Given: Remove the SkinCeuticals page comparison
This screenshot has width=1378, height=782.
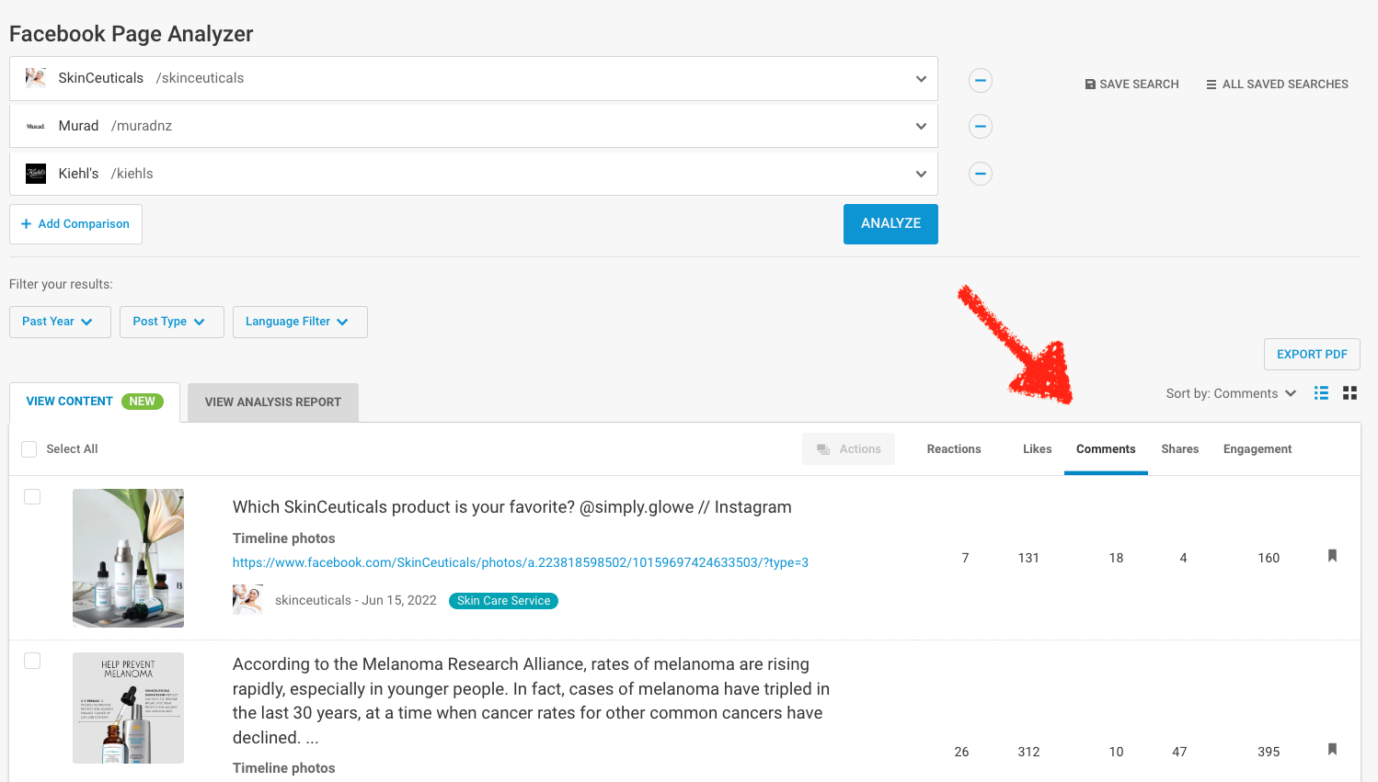Looking at the screenshot, I should [980, 80].
